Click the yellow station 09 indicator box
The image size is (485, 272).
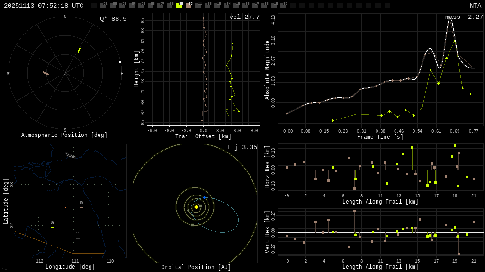tap(179, 6)
